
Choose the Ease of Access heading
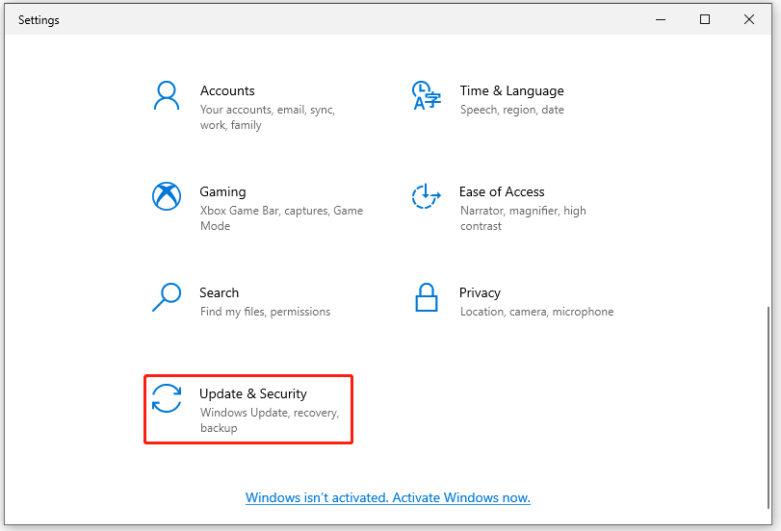[502, 191]
